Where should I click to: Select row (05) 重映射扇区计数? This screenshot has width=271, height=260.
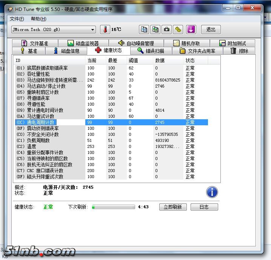[x=111, y=92]
